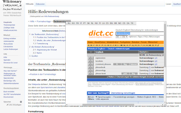Open Home in dict.cc menu

pyautogui.click(x=90, y=42)
